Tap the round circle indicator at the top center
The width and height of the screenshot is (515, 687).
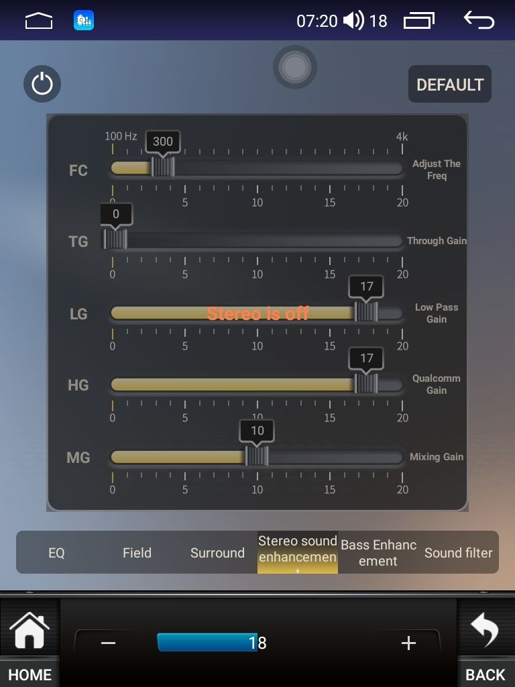click(x=294, y=67)
